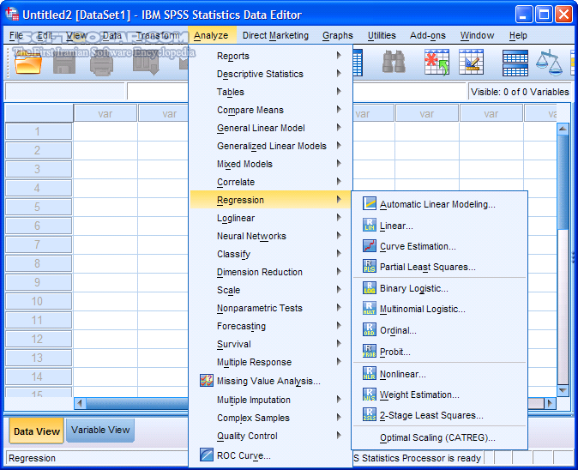Screen dimensions: 578x470
Task: Open the Help menu
Action: point(518,35)
